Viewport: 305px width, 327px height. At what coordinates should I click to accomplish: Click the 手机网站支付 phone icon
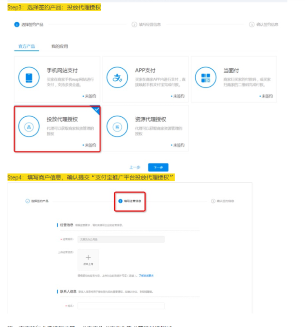tap(29, 77)
